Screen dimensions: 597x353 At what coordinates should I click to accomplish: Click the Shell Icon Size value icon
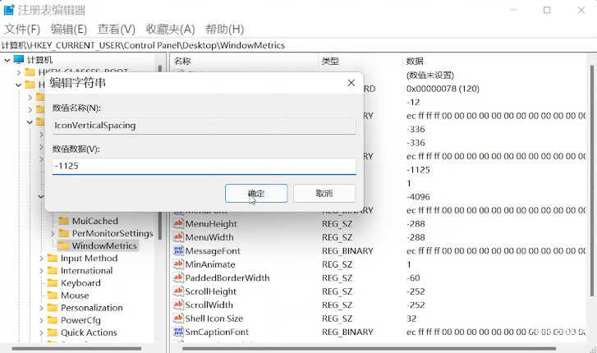[178, 318]
